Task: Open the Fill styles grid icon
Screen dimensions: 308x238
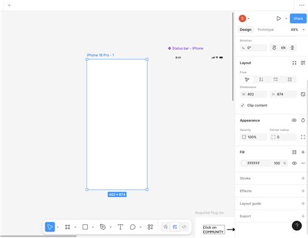Action: (294, 152)
